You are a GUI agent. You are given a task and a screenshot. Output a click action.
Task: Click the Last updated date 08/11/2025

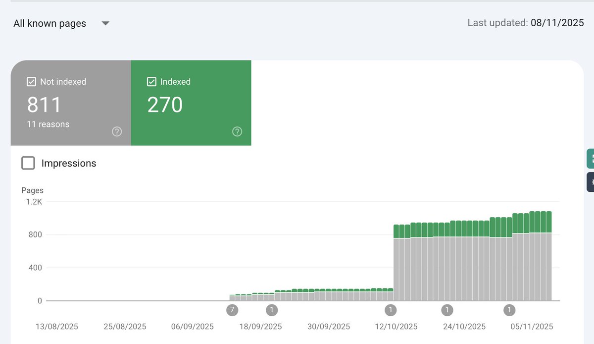(x=557, y=23)
